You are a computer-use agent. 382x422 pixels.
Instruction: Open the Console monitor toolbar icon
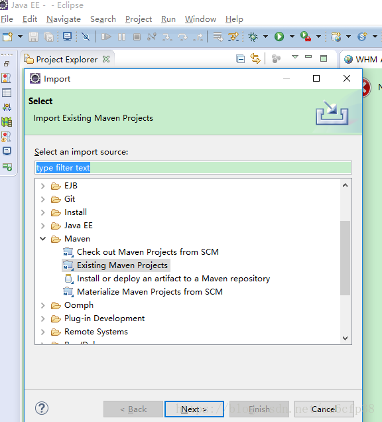tap(67, 36)
